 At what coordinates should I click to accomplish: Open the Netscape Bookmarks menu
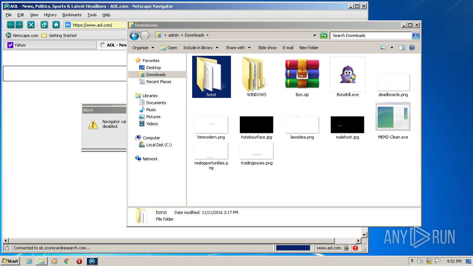point(72,15)
